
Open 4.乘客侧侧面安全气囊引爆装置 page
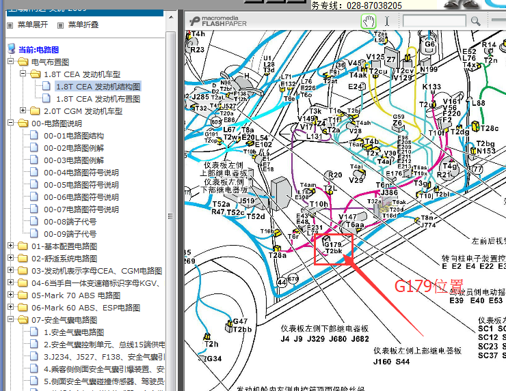tap(104, 369)
